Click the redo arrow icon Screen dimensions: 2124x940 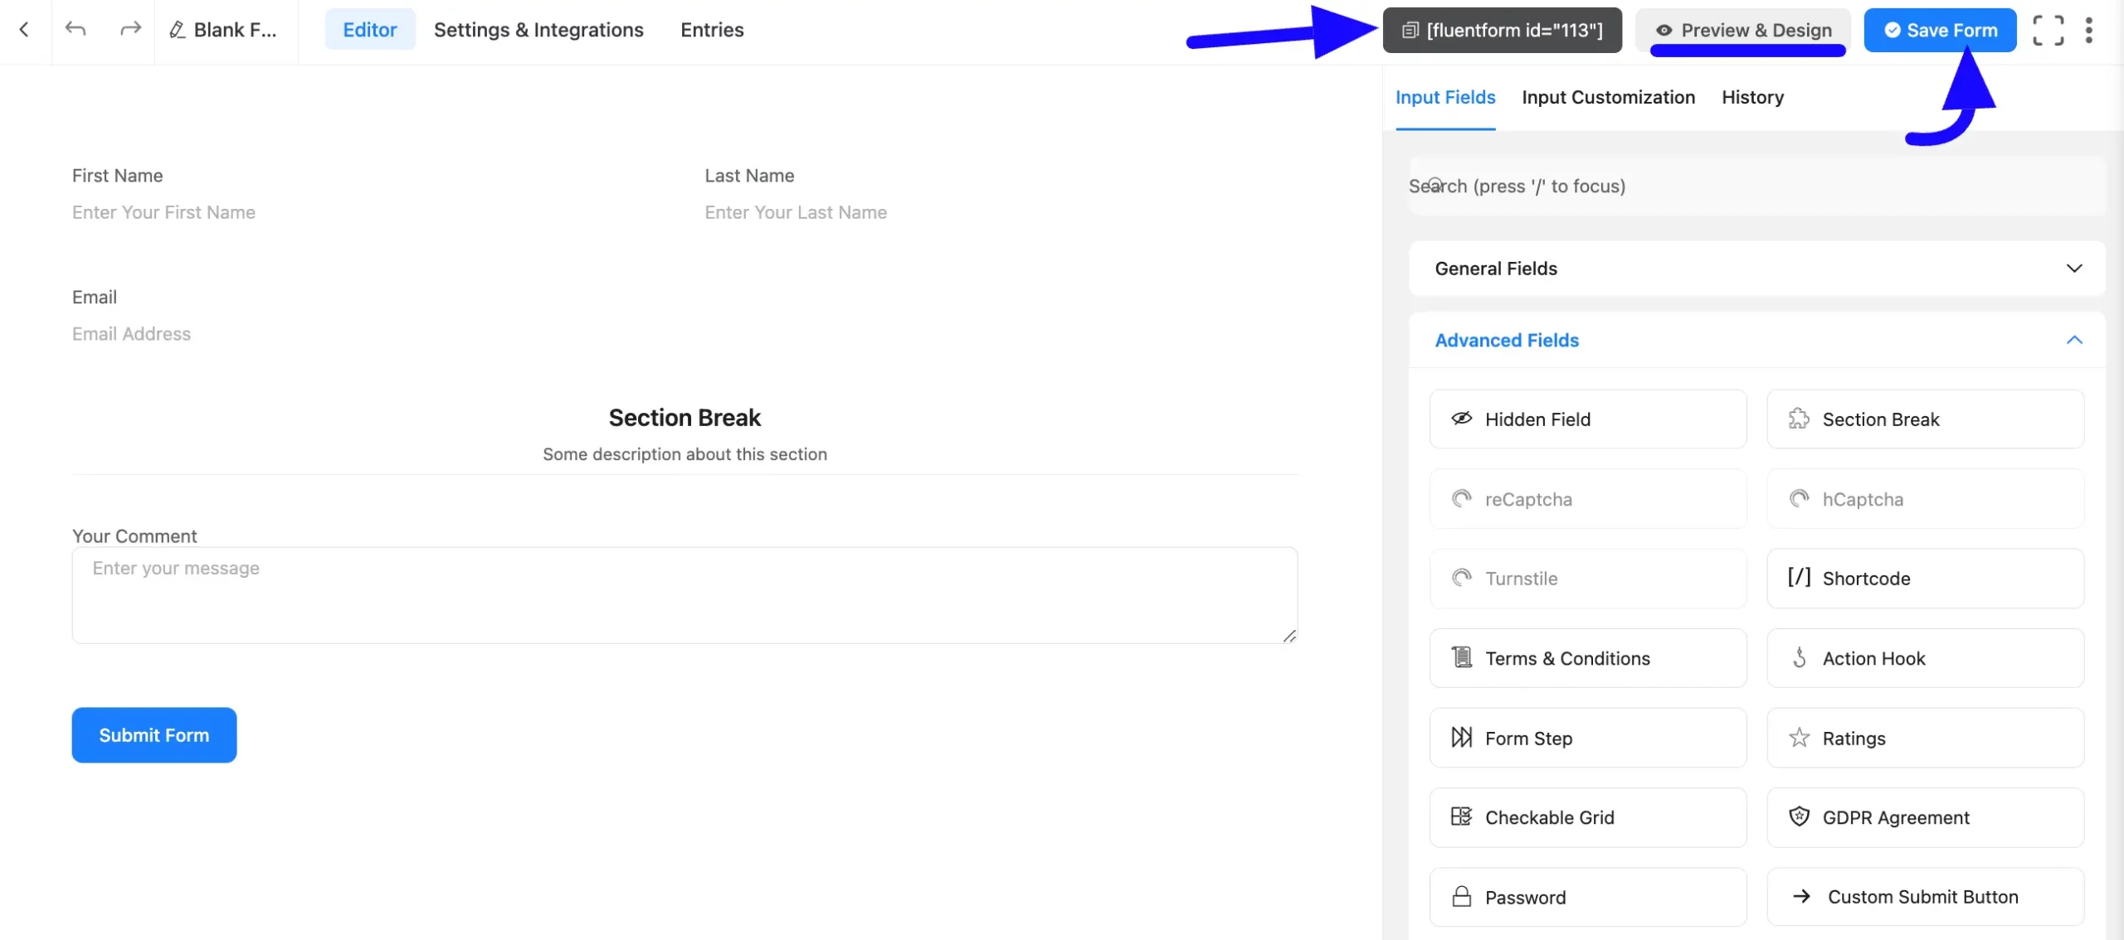pos(130,30)
